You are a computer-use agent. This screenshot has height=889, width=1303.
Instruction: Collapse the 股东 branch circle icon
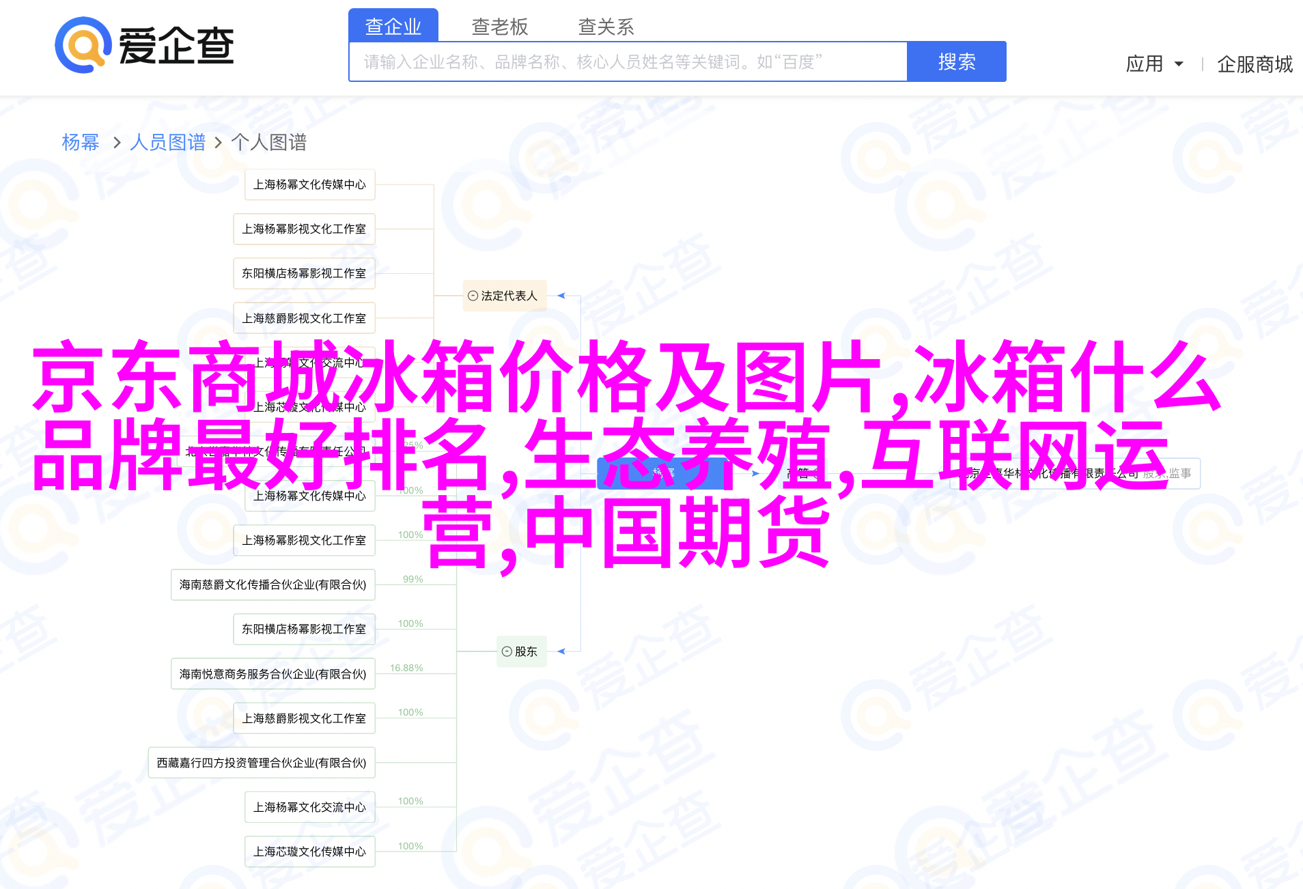[x=507, y=651]
